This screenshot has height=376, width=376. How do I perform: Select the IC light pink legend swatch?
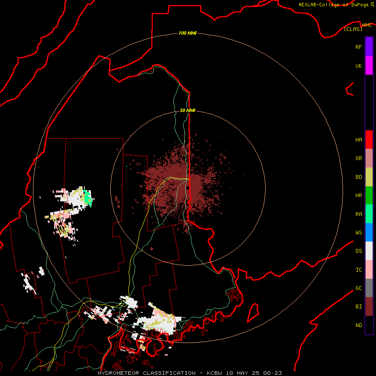tap(369, 269)
